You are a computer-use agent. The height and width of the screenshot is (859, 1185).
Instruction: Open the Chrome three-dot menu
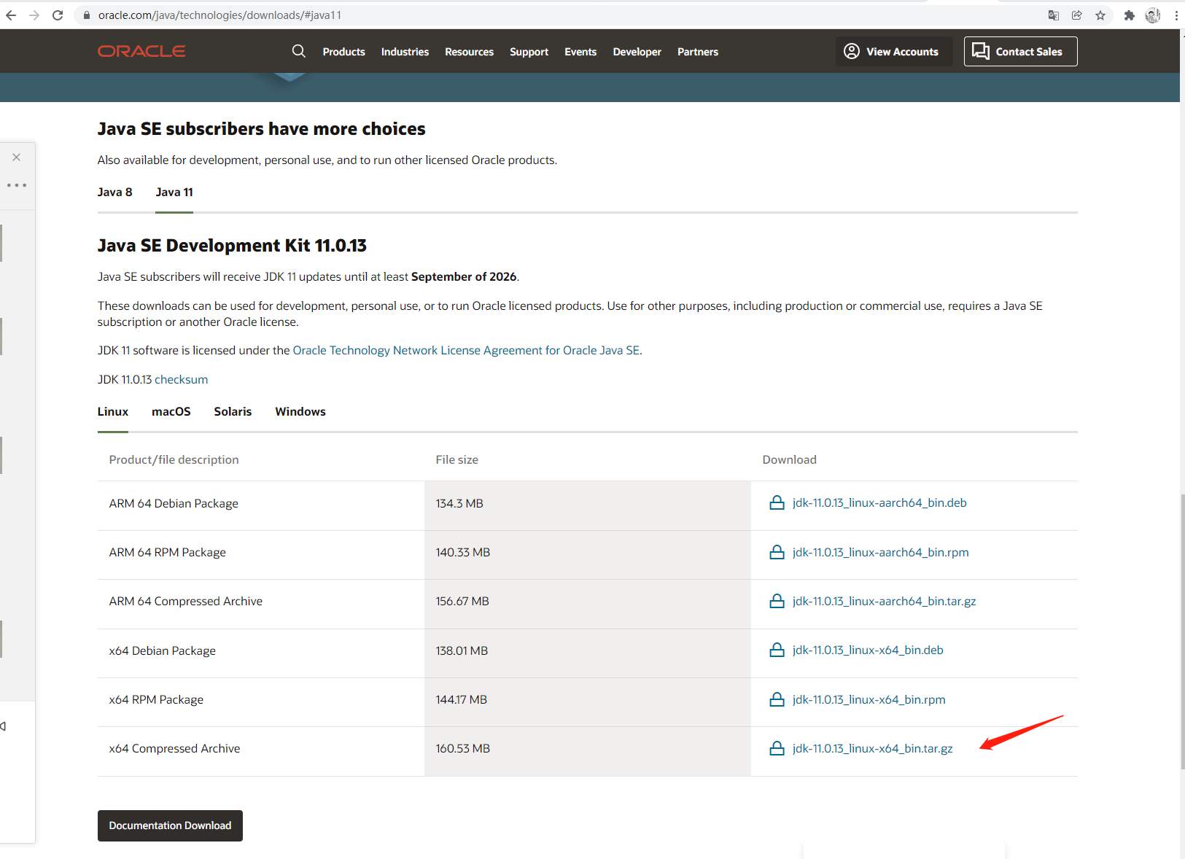1176,15
